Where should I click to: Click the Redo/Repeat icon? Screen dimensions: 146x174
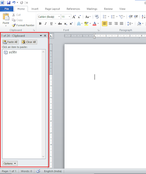click(21, 2)
